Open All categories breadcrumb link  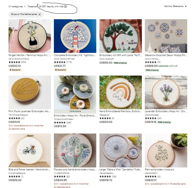pyautogui.click(x=15, y=6)
